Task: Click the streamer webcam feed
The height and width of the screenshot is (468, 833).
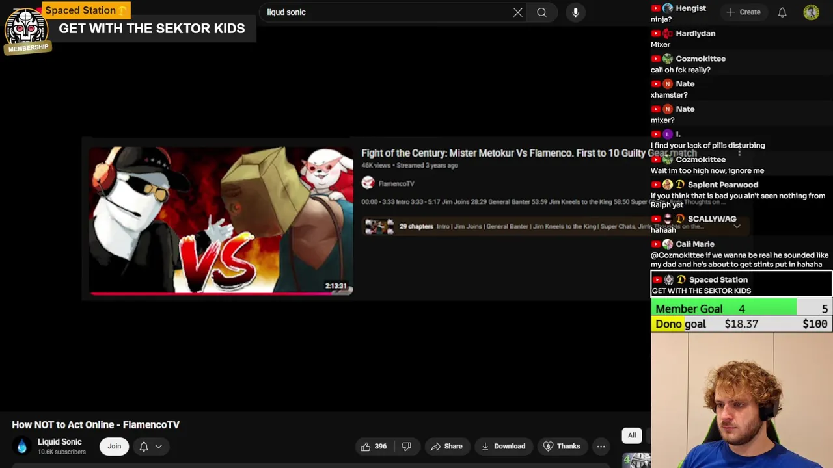Action: [x=742, y=400]
